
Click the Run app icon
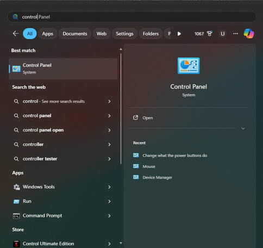pyautogui.click(x=16, y=201)
